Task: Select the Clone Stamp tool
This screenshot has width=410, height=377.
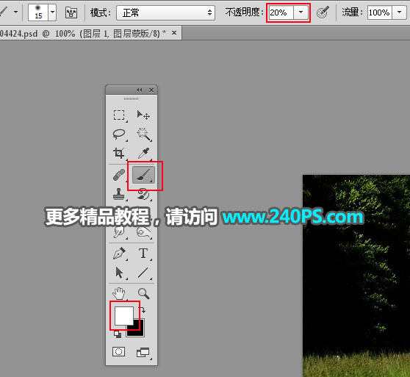Action: pos(119,194)
